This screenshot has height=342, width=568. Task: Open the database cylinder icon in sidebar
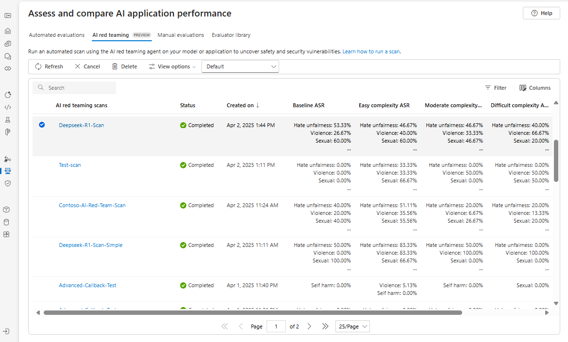(6, 222)
